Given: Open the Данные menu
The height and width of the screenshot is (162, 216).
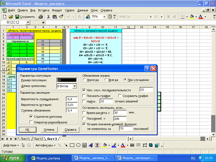Looking at the screenshot, I should pos(83,10).
